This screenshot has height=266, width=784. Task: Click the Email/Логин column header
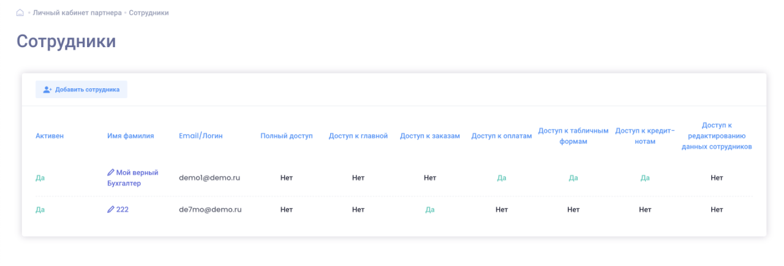coord(201,136)
